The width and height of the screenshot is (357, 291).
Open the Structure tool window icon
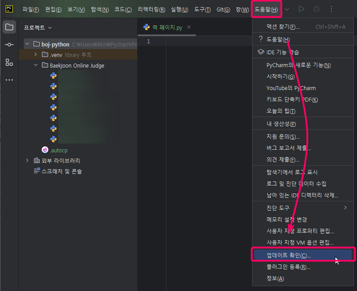point(9,62)
